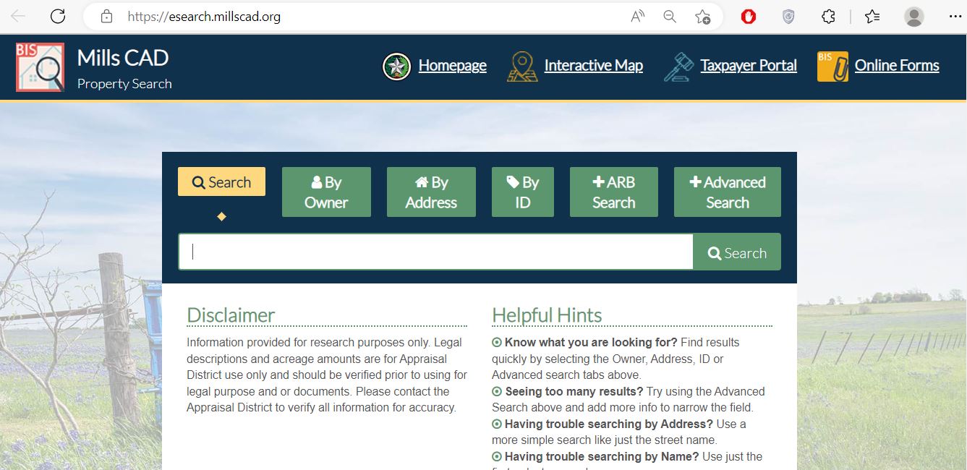This screenshot has width=967, height=470.
Task: Open browser settings and more menu
Action: tap(955, 16)
